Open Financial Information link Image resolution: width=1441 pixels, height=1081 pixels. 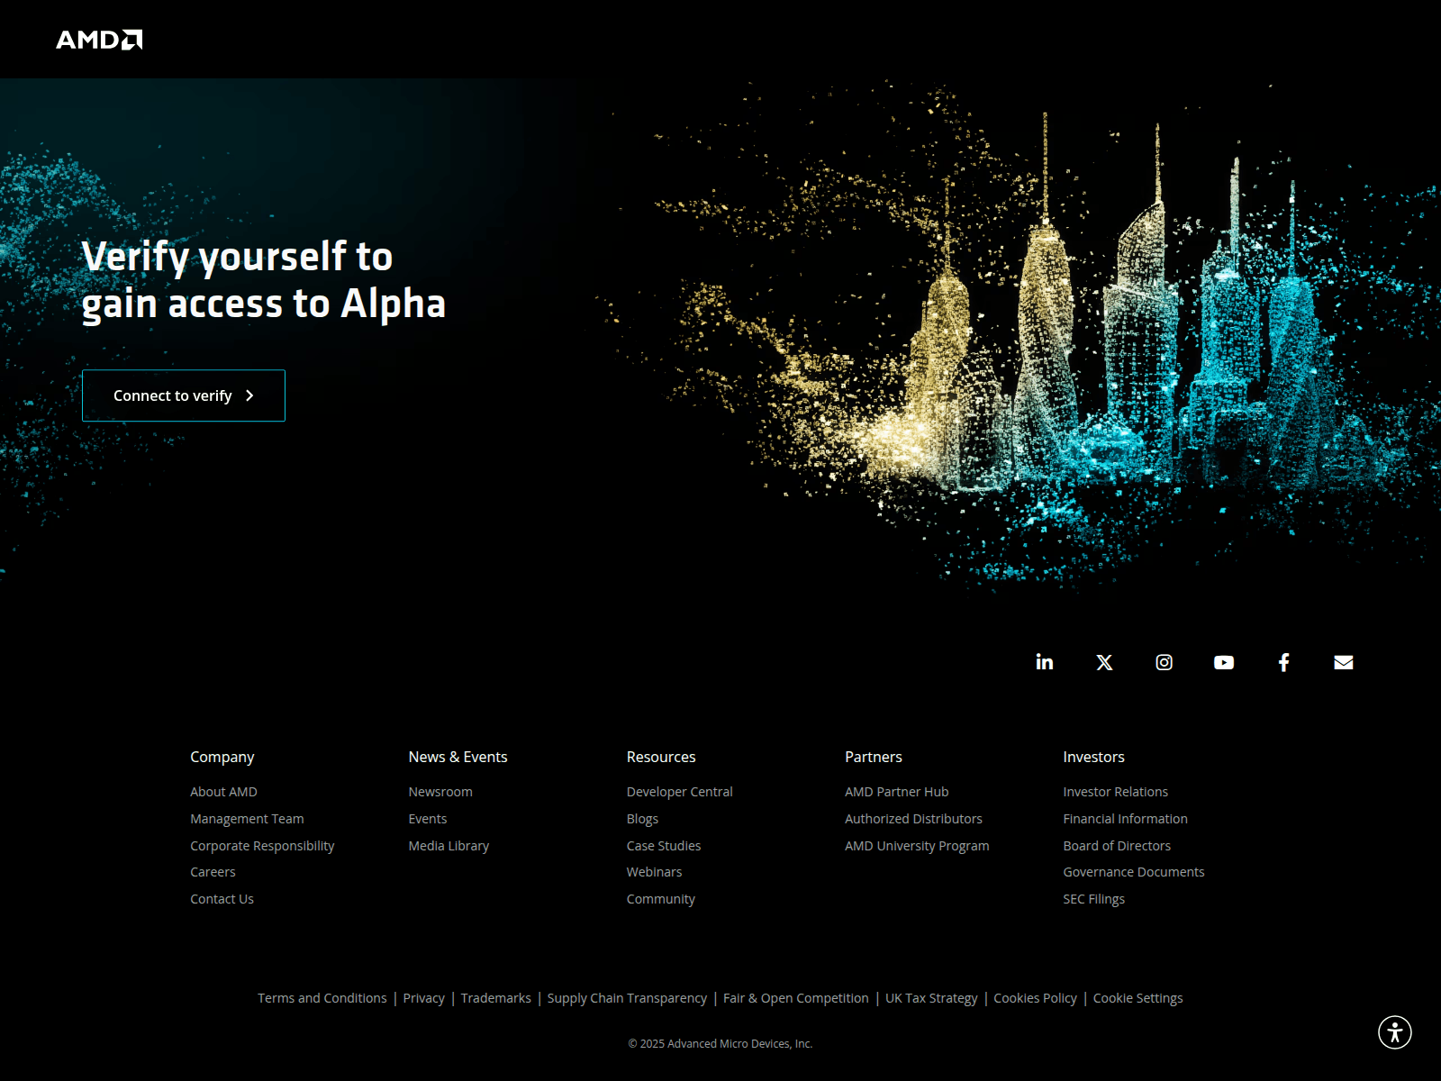tap(1125, 819)
